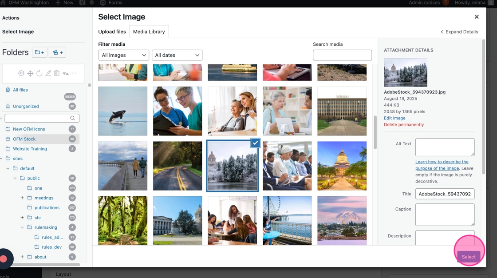This screenshot has width=497, height=278.
Task: Close the Select Image dialog
Action: (x=477, y=17)
